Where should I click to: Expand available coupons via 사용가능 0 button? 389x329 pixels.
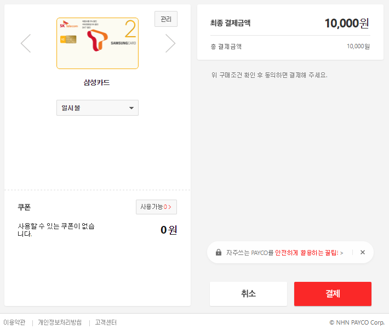(156, 207)
